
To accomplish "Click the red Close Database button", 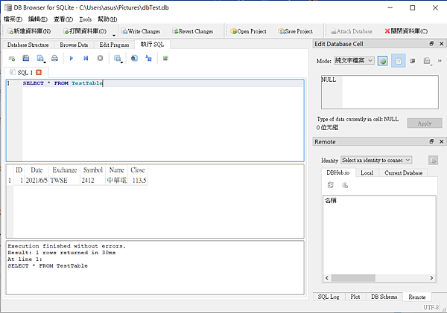I will point(406,31).
